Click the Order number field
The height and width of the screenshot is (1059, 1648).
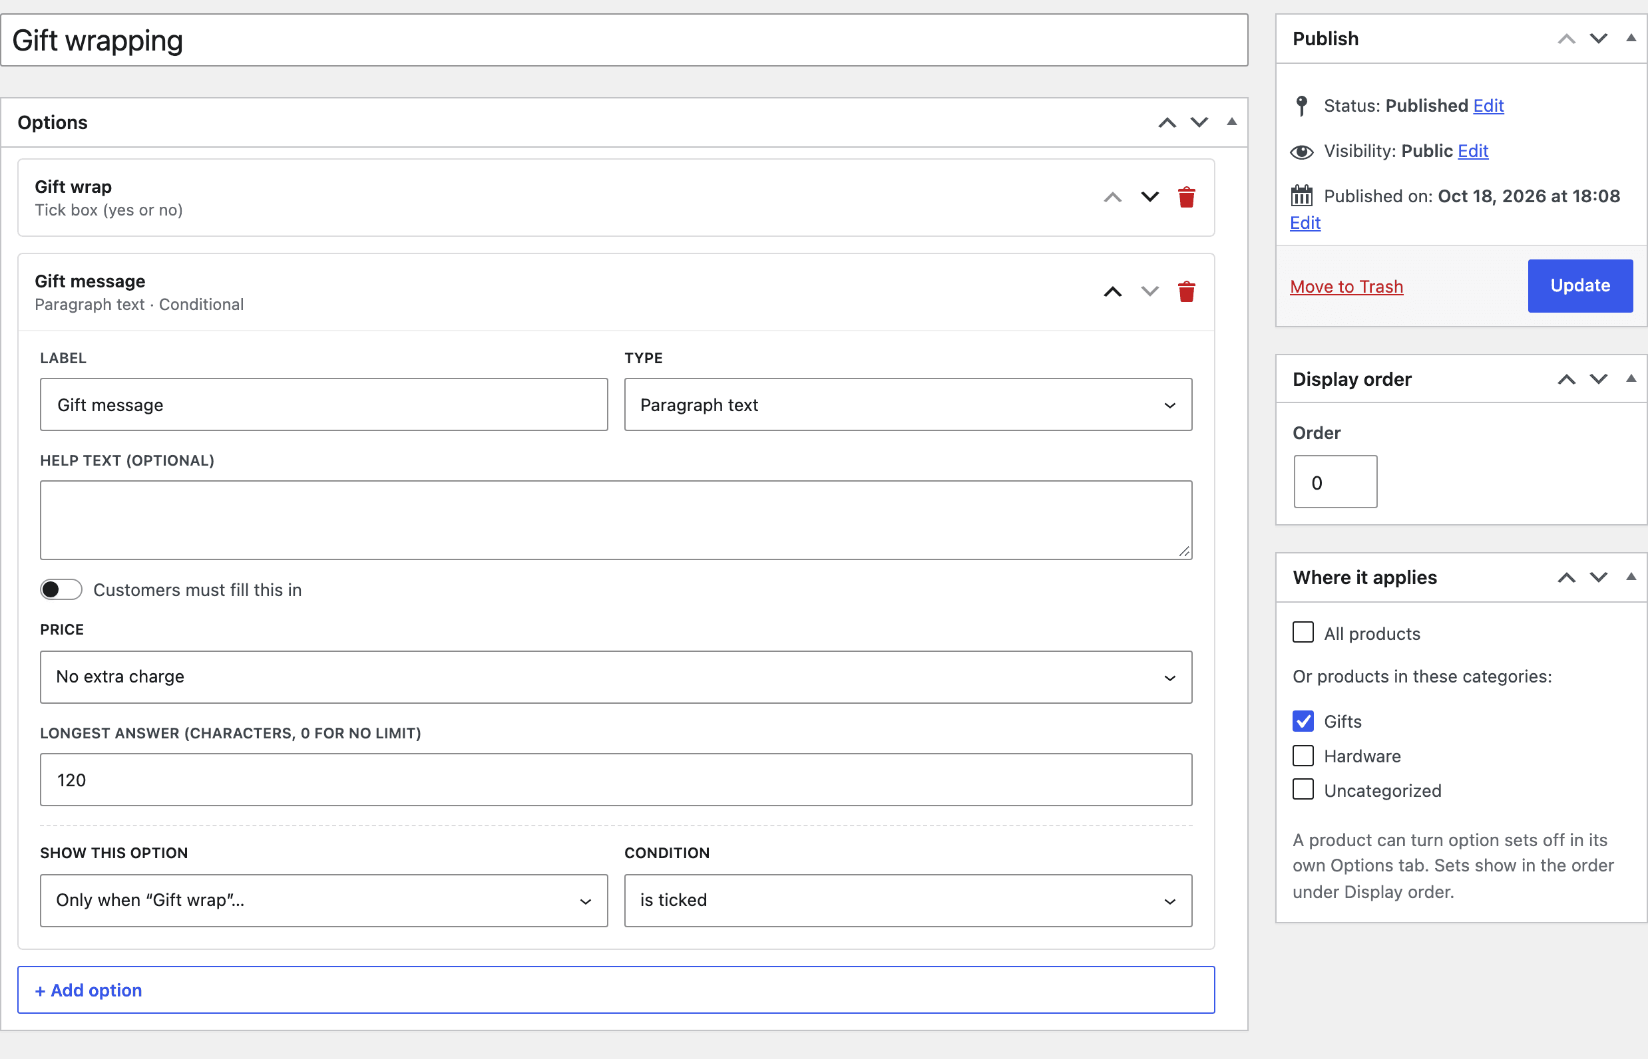pyautogui.click(x=1335, y=482)
